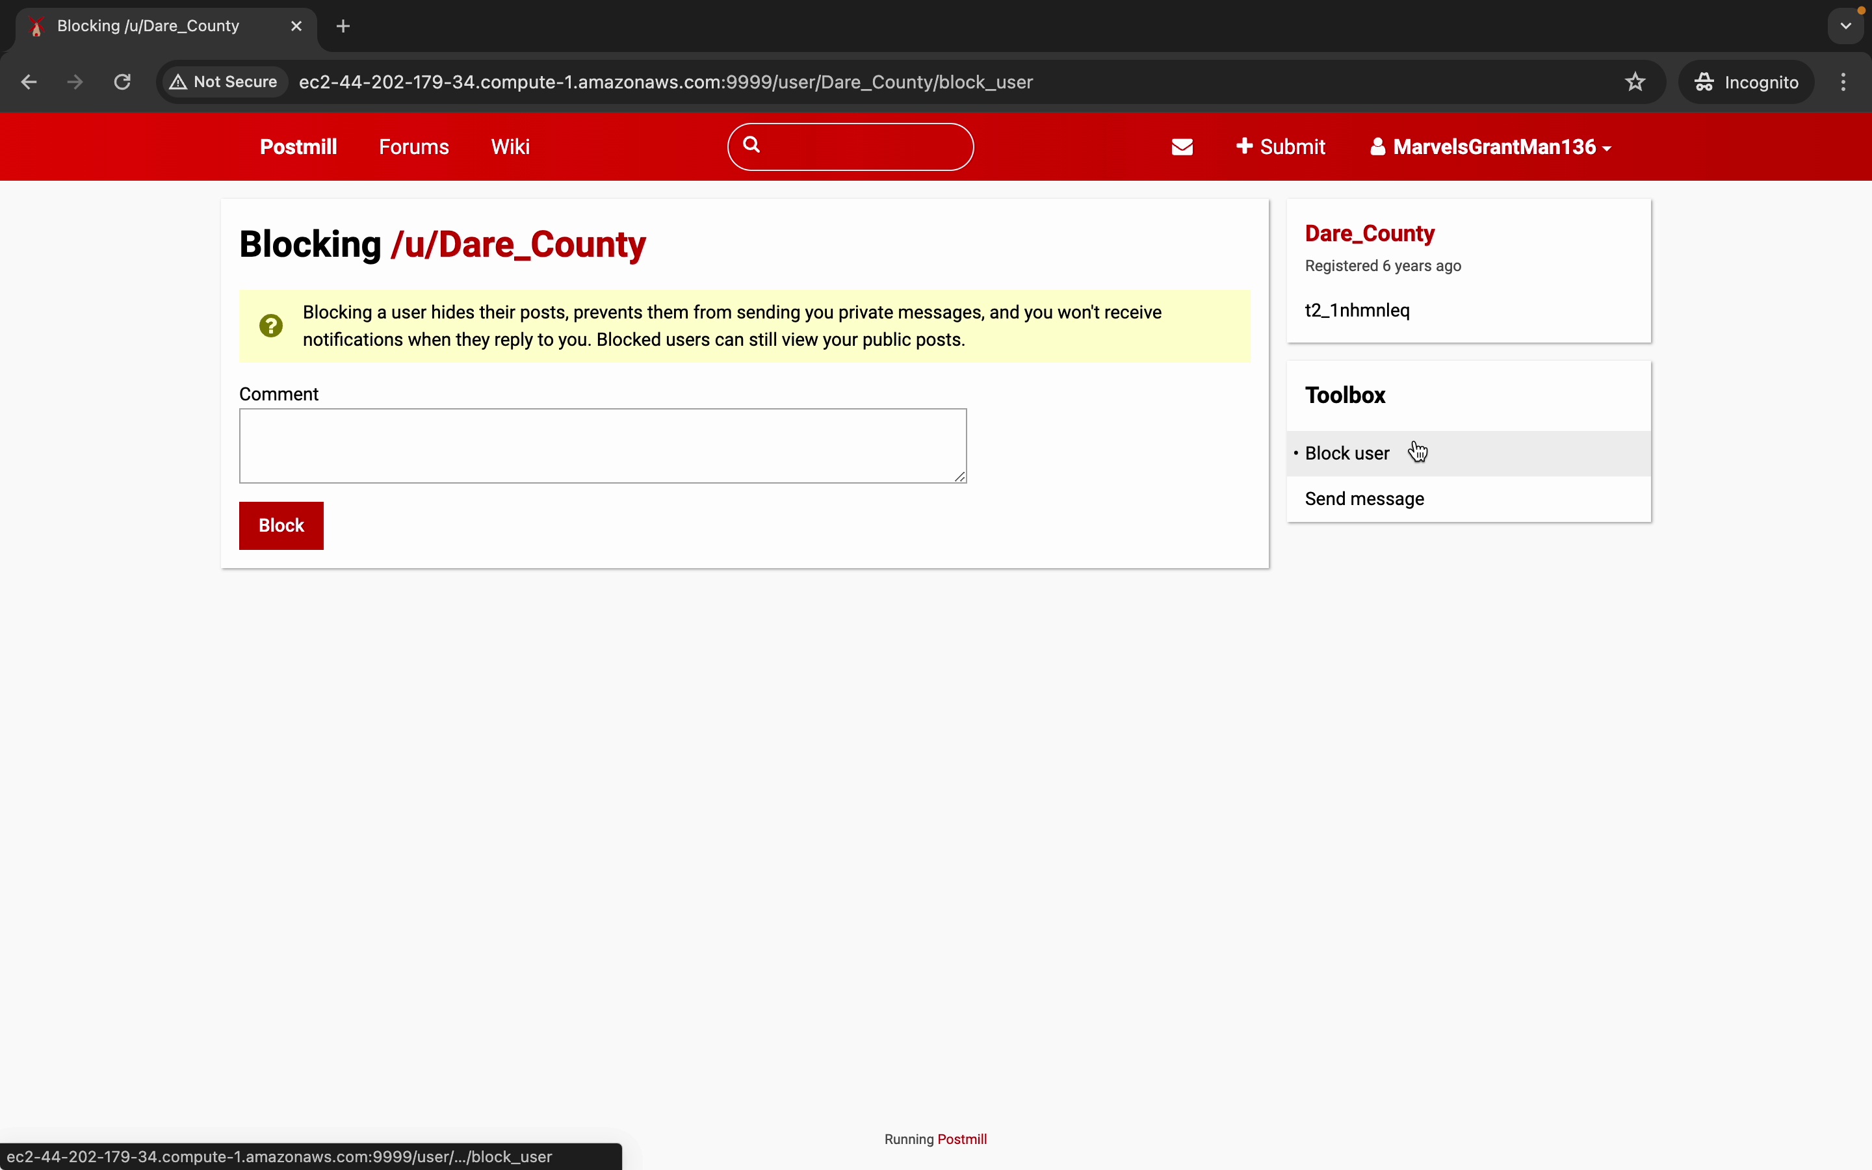The width and height of the screenshot is (1872, 1170).
Task: Click Send message in Toolbox
Action: coord(1364,499)
